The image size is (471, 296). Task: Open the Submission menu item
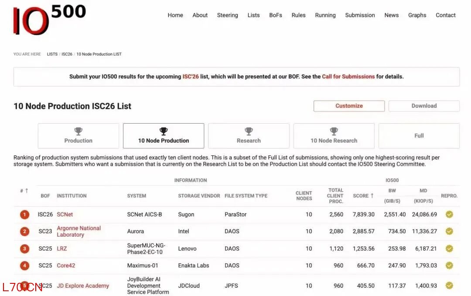360,15
